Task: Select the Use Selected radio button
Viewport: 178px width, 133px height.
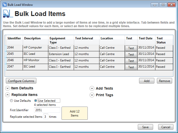Action: (x=36, y=101)
